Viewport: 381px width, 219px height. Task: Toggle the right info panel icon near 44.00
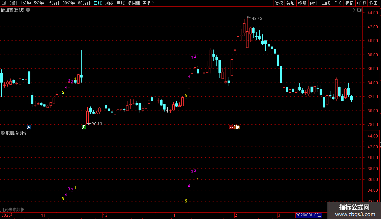359,10
